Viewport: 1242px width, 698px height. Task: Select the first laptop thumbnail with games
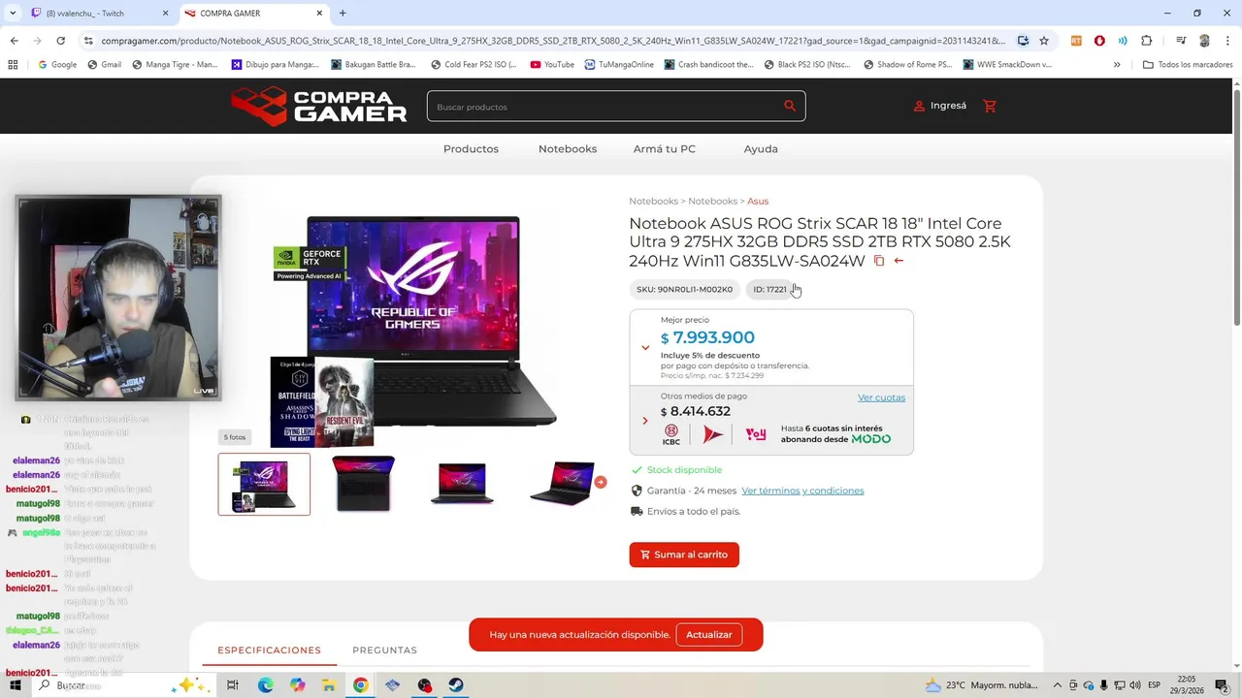click(264, 484)
